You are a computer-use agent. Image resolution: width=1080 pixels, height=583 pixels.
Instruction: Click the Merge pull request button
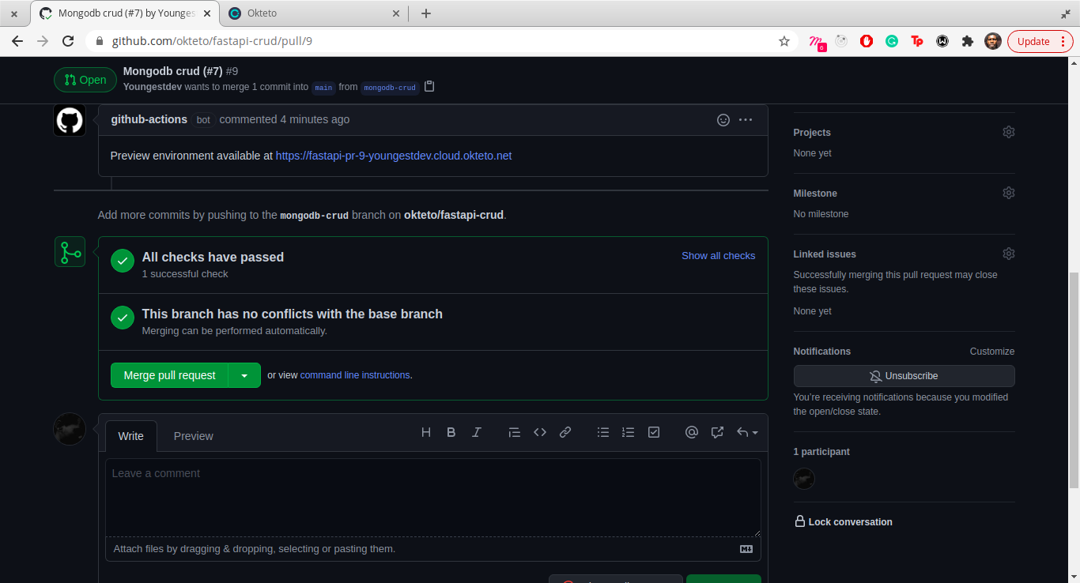pos(170,375)
